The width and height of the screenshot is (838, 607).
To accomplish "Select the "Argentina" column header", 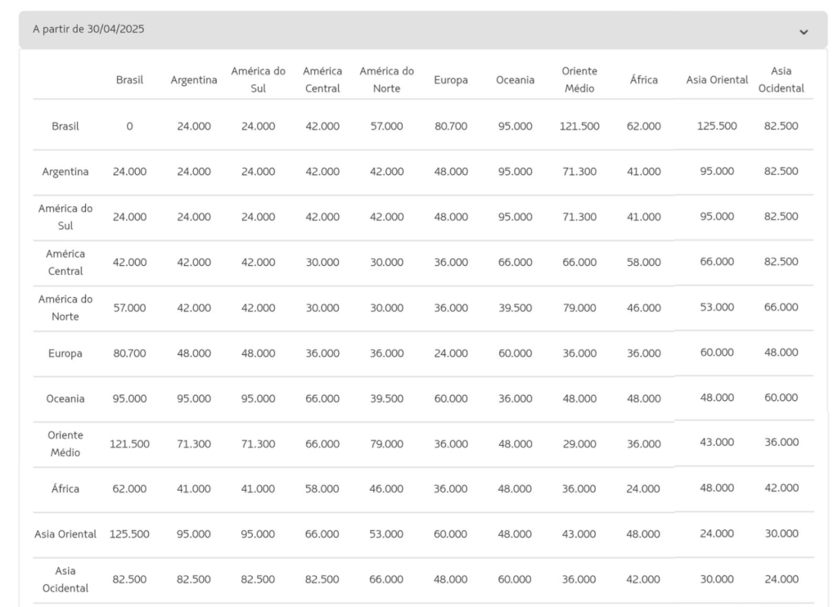I will (193, 79).
